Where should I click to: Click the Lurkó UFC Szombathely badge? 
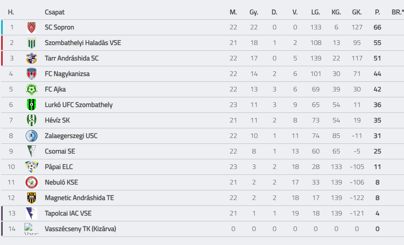point(31,105)
